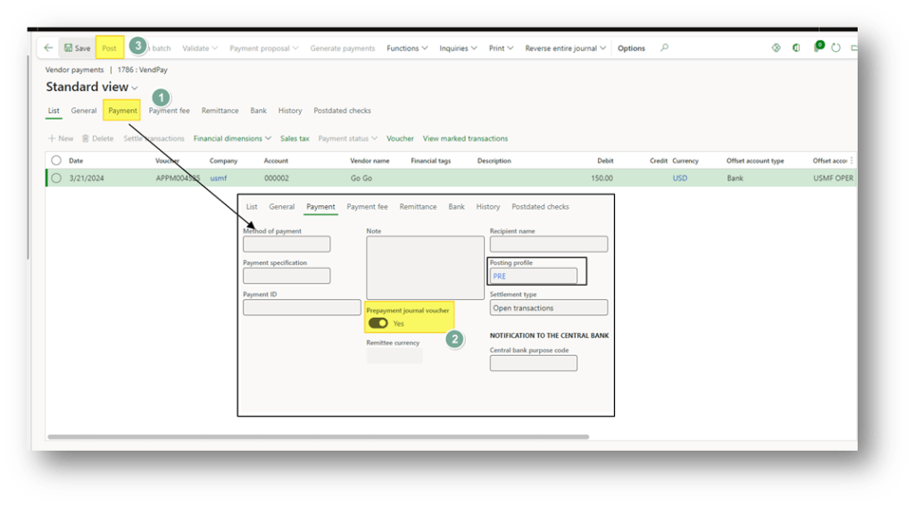Expand the Standard view chevron
Image resolution: width=913 pixels, height=506 pixels.
click(135, 88)
